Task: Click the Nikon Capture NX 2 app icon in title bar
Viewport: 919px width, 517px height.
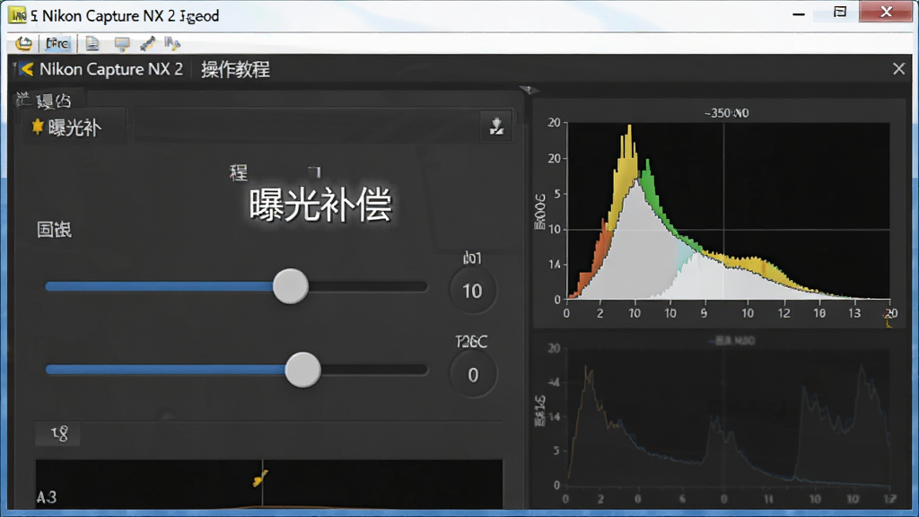Action: (18, 15)
